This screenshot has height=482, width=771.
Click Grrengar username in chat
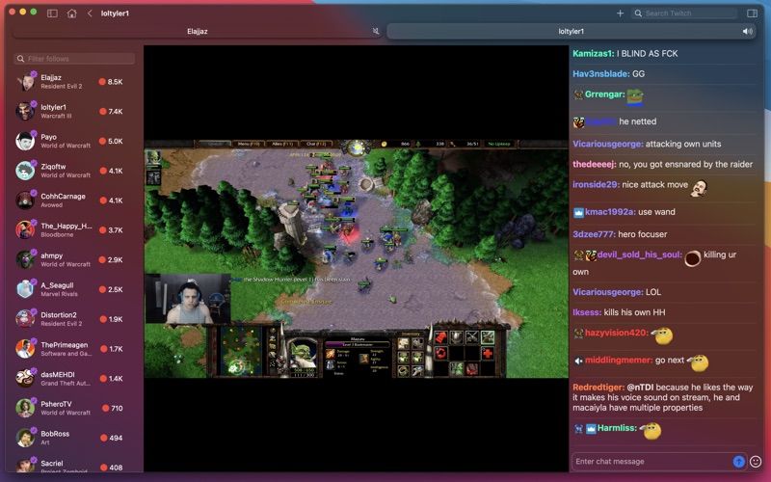(x=605, y=94)
